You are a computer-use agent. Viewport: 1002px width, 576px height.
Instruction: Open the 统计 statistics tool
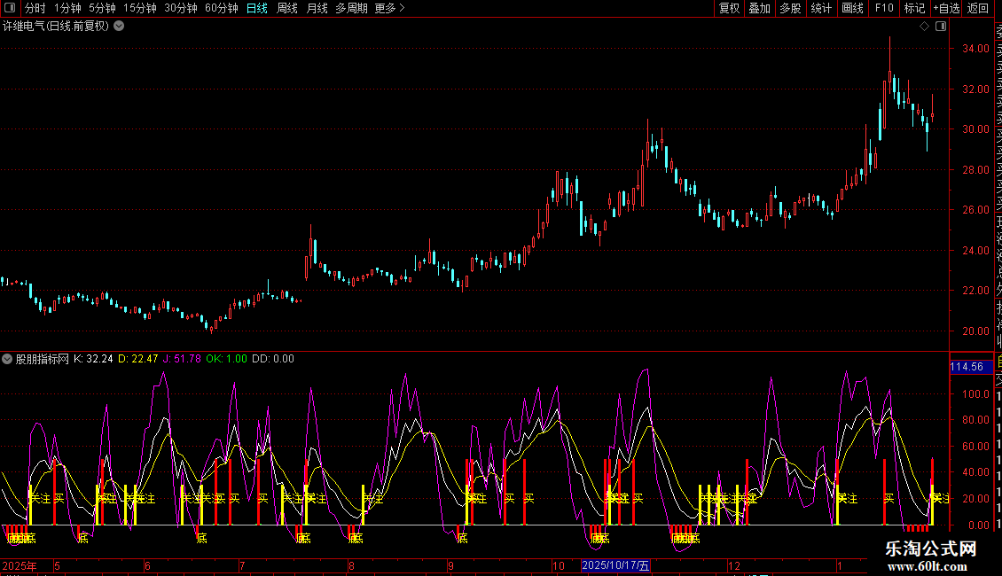(821, 9)
